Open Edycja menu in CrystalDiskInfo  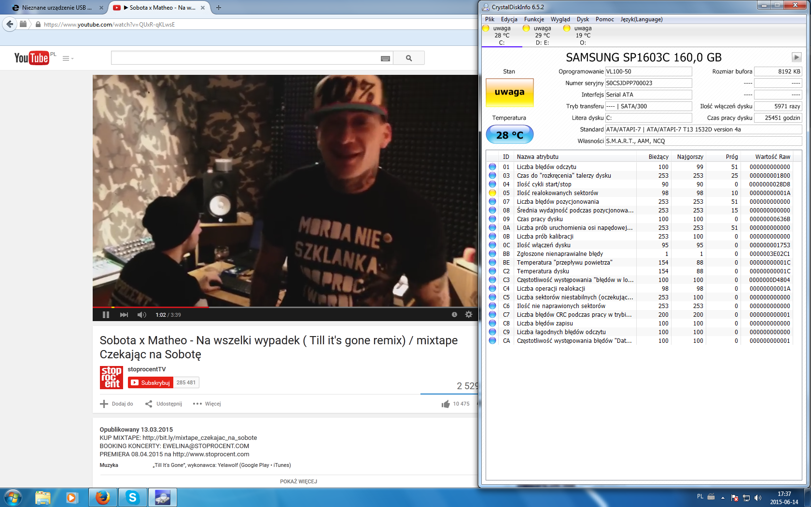[x=509, y=19]
